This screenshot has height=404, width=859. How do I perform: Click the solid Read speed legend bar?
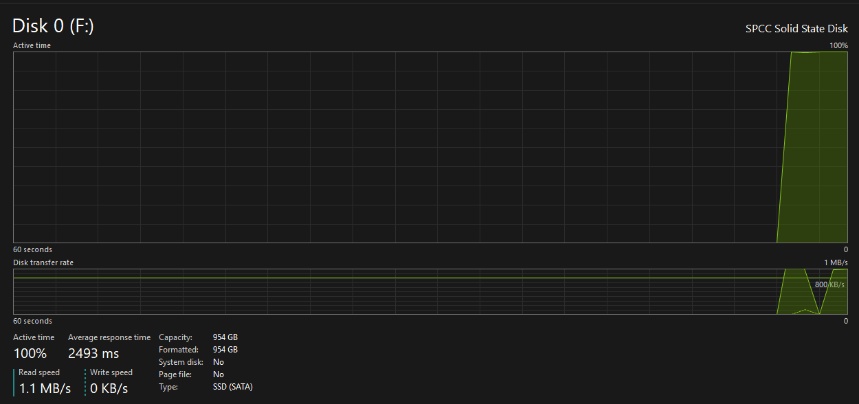14,382
